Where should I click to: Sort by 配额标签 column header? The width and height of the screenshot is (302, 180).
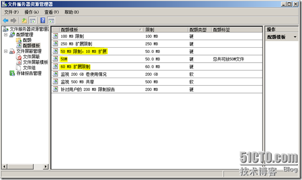coord(237,29)
